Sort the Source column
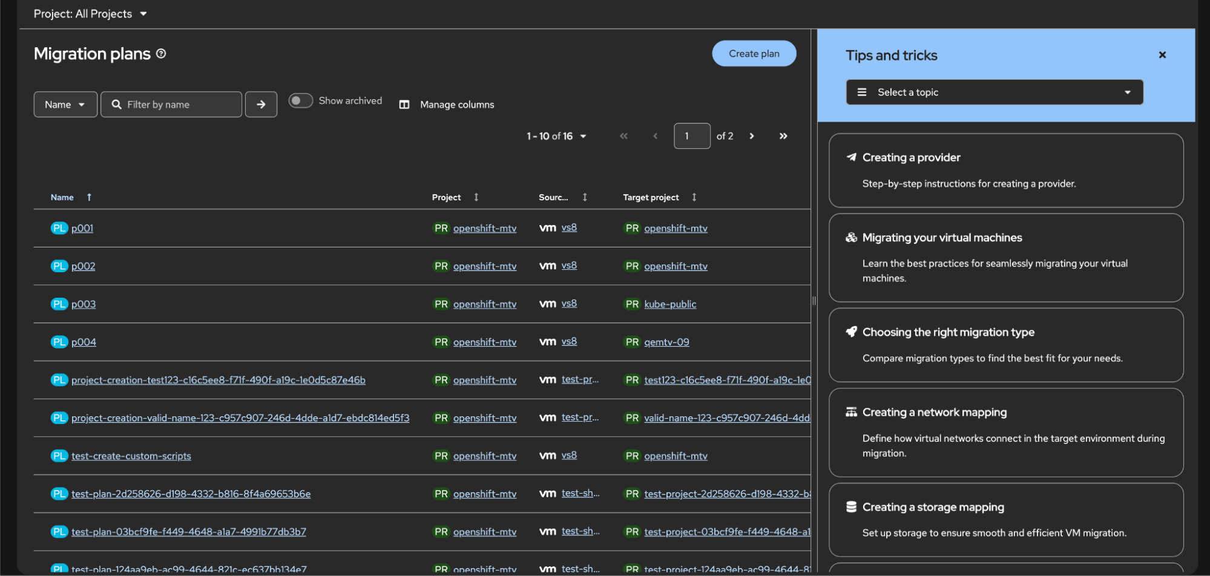This screenshot has height=576, width=1210. [585, 197]
